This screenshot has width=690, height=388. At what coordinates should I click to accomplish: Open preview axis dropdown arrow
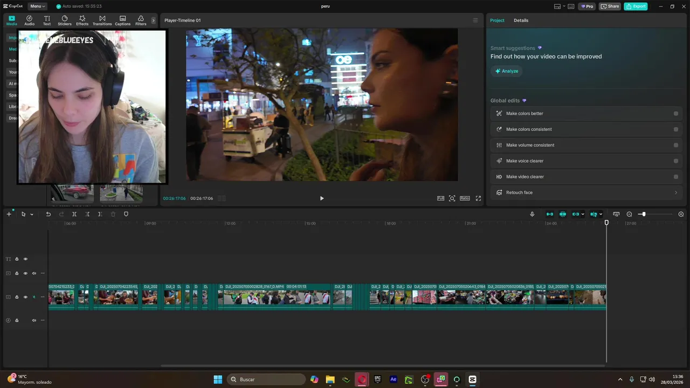(x=601, y=214)
